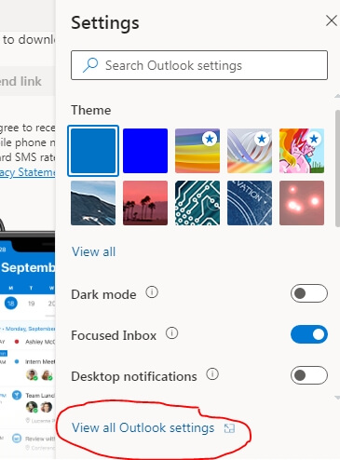The image size is (340, 460).
Task: Open the View all themes link
Action: (x=93, y=251)
